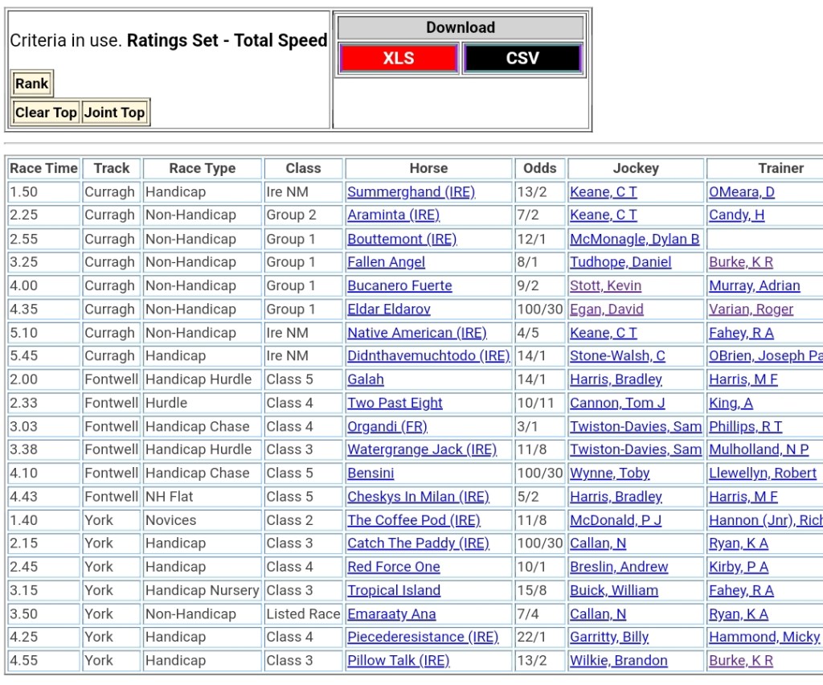Image resolution: width=823 pixels, height=685 pixels.
Task: Select the Clear Top filter button
Action: point(46,113)
